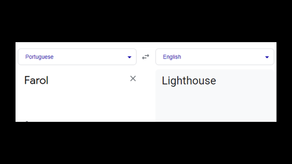The width and height of the screenshot is (292, 164).
Task: Clear the source text with the X icon
Action: 133,79
